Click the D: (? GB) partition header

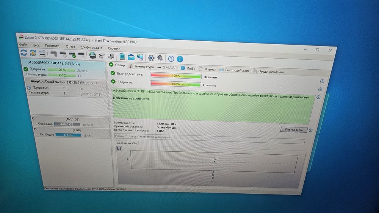pos(72,129)
